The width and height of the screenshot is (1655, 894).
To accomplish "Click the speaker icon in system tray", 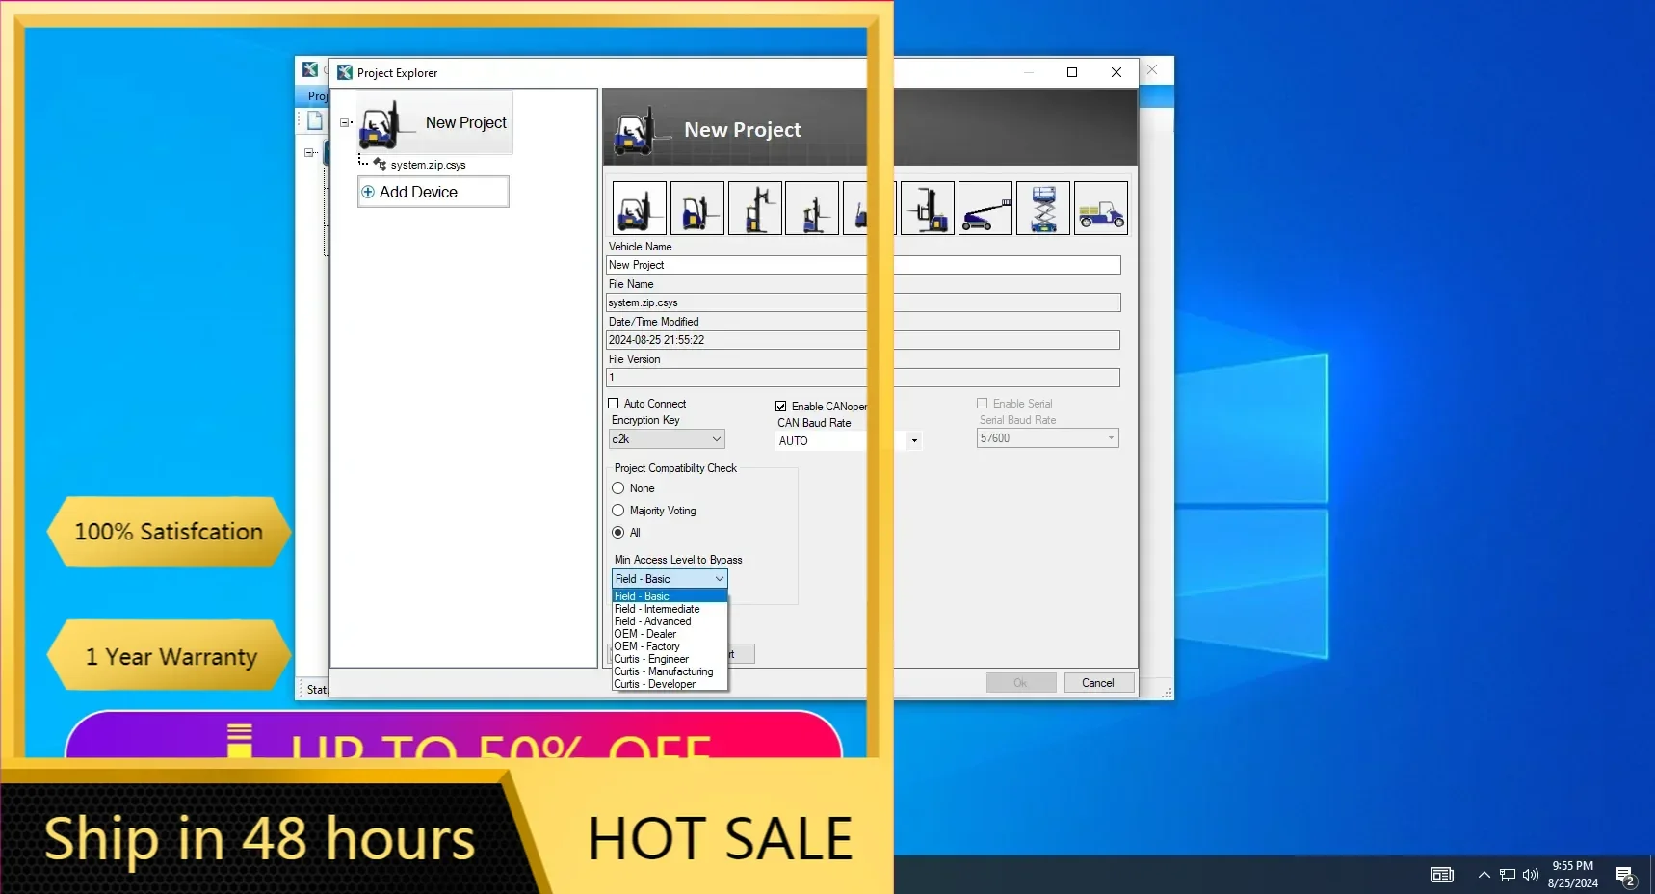I will 1530,875.
